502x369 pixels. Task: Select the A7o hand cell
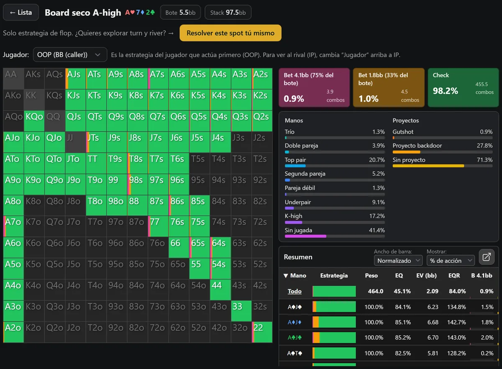[x=13, y=226]
